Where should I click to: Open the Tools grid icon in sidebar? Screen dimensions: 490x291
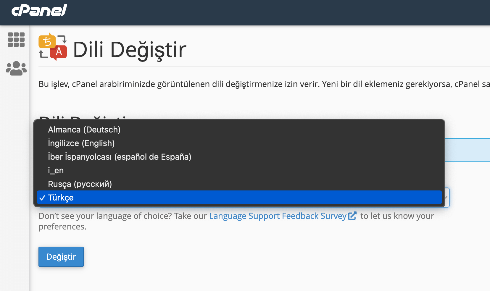coord(16,40)
